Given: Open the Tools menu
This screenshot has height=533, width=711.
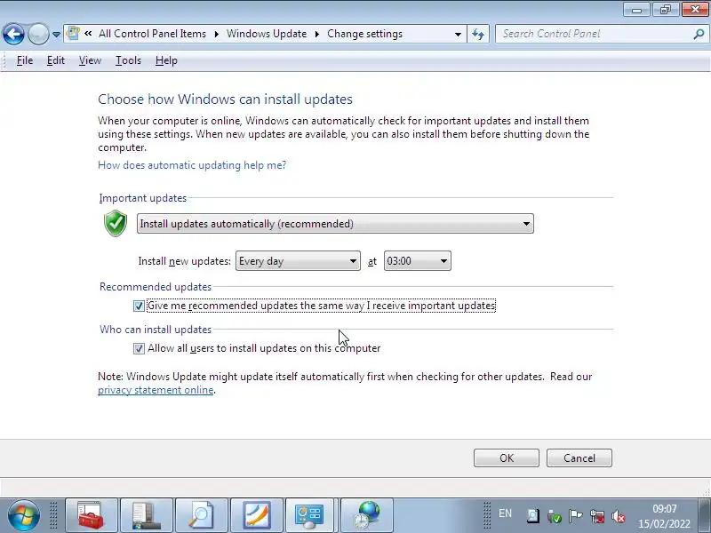Looking at the screenshot, I should [128, 60].
